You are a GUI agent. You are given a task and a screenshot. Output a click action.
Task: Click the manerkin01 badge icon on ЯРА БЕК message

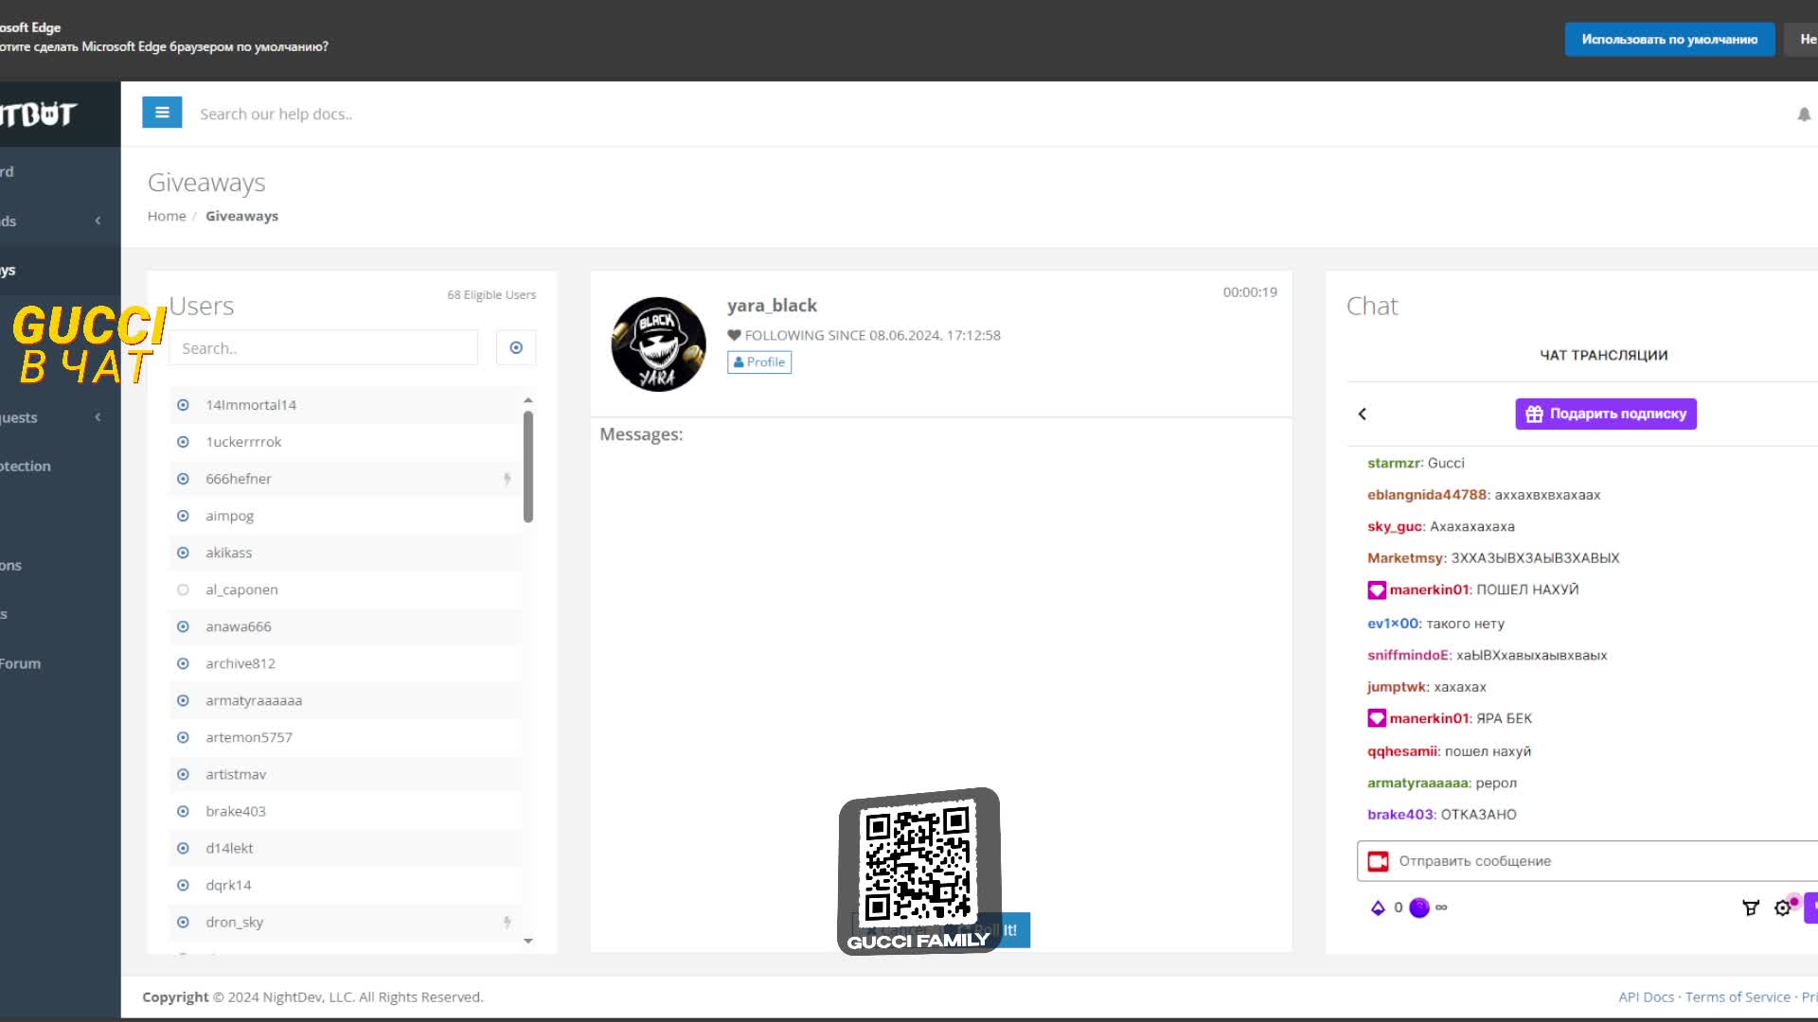pyautogui.click(x=1377, y=718)
